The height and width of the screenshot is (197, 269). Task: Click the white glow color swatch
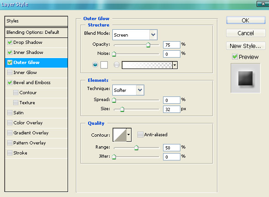tap(104, 65)
